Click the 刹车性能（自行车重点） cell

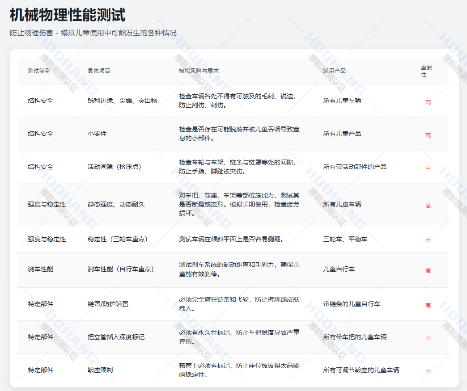tap(121, 269)
